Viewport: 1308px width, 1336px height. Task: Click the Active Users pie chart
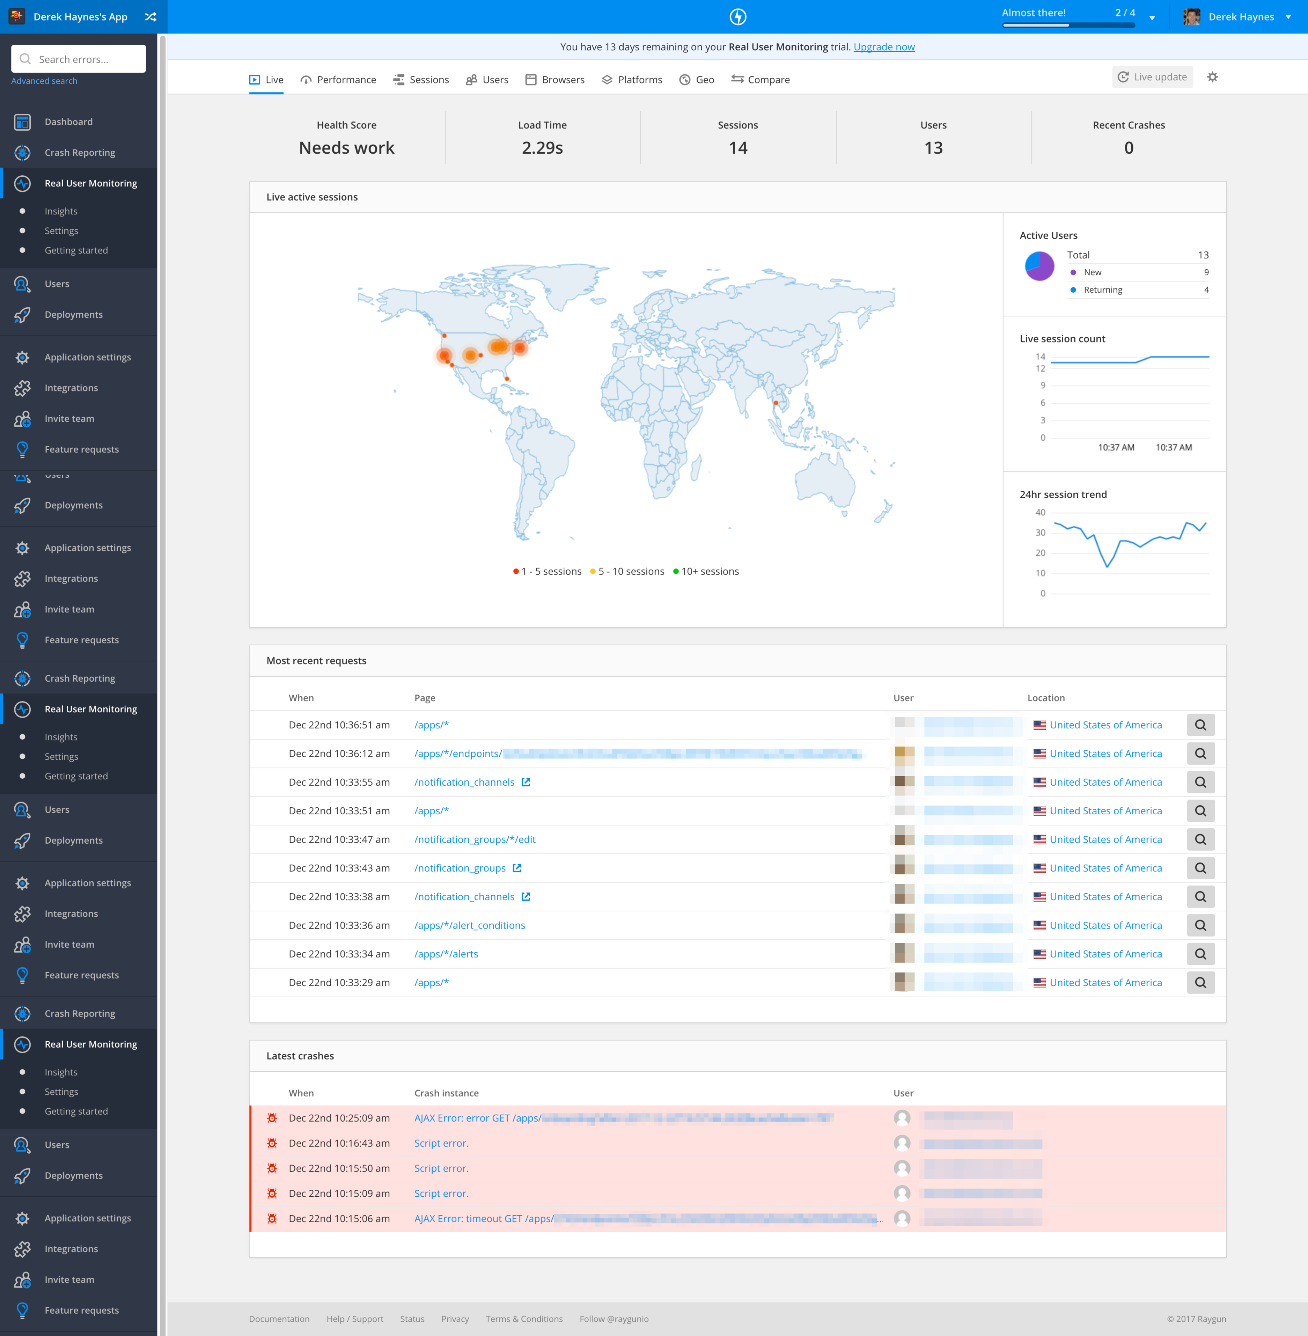point(1039,266)
